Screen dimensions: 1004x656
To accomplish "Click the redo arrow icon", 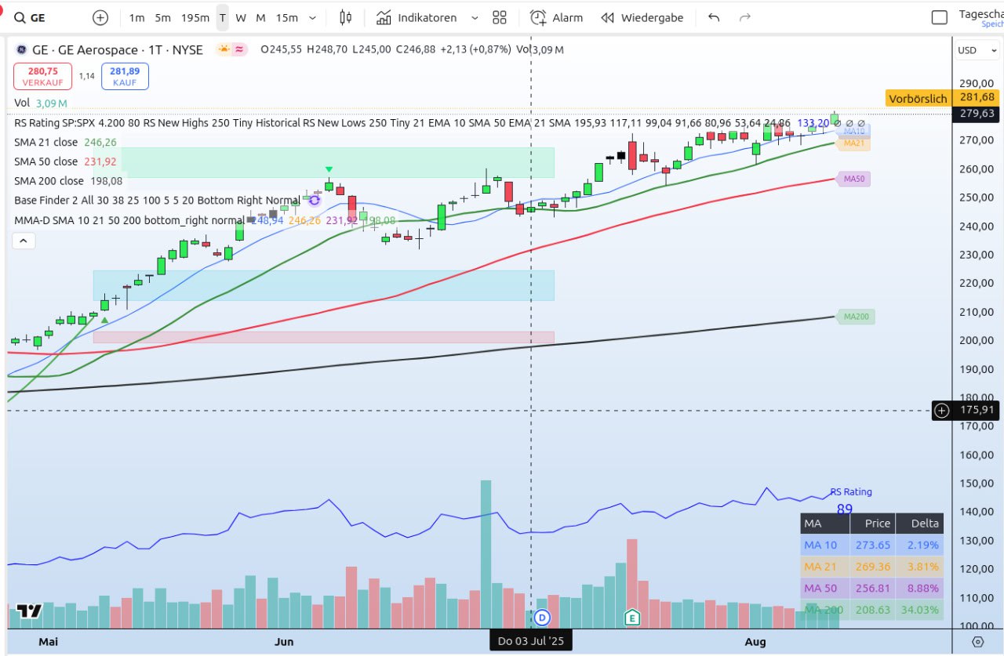I will click(x=745, y=17).
